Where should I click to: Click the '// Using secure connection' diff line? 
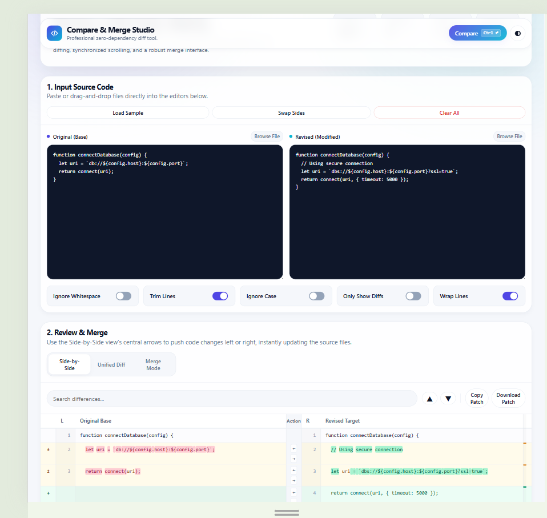(367, 449)
